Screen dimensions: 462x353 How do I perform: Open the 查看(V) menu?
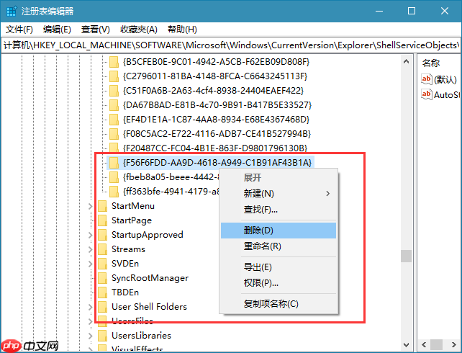(x=96, y=30)
